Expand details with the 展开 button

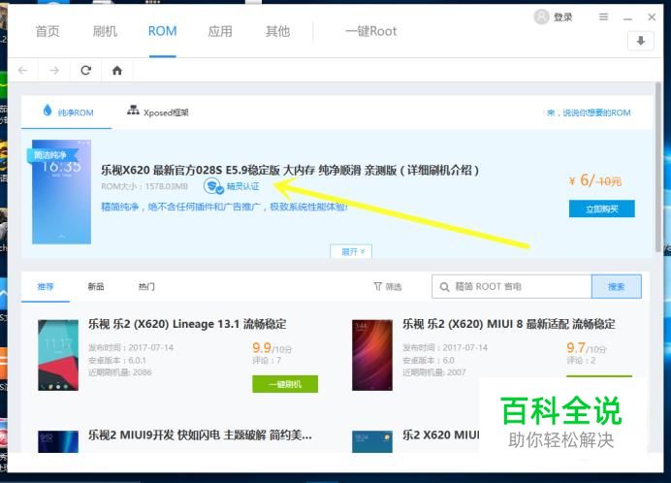pyautogui.click(x=351, y=251)
